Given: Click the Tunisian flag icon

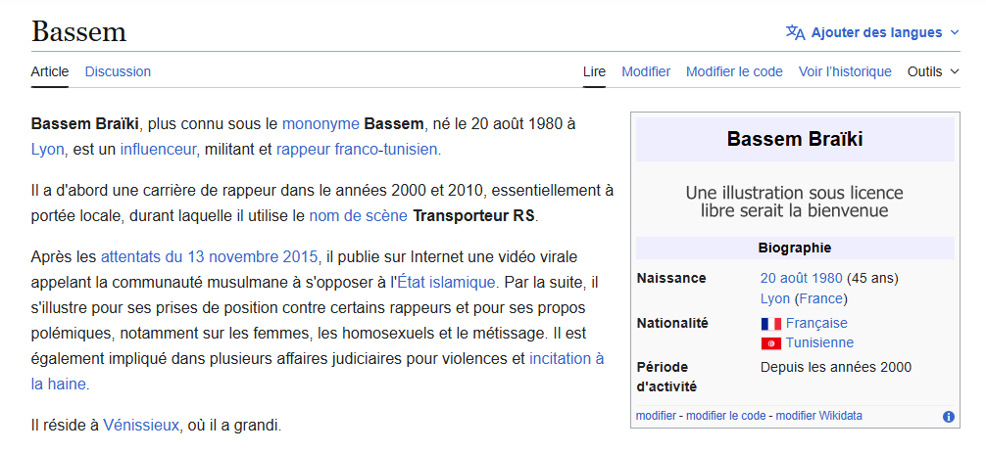Looking at the screenshot, I should pyautogui.click(x=770, y=343).
